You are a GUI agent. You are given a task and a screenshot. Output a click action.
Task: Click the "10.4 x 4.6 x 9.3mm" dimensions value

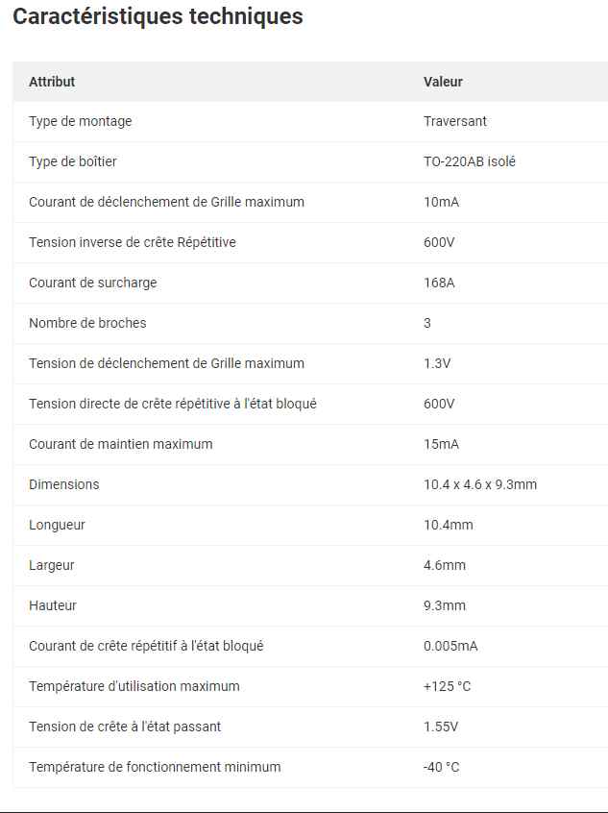click(480, 484)
